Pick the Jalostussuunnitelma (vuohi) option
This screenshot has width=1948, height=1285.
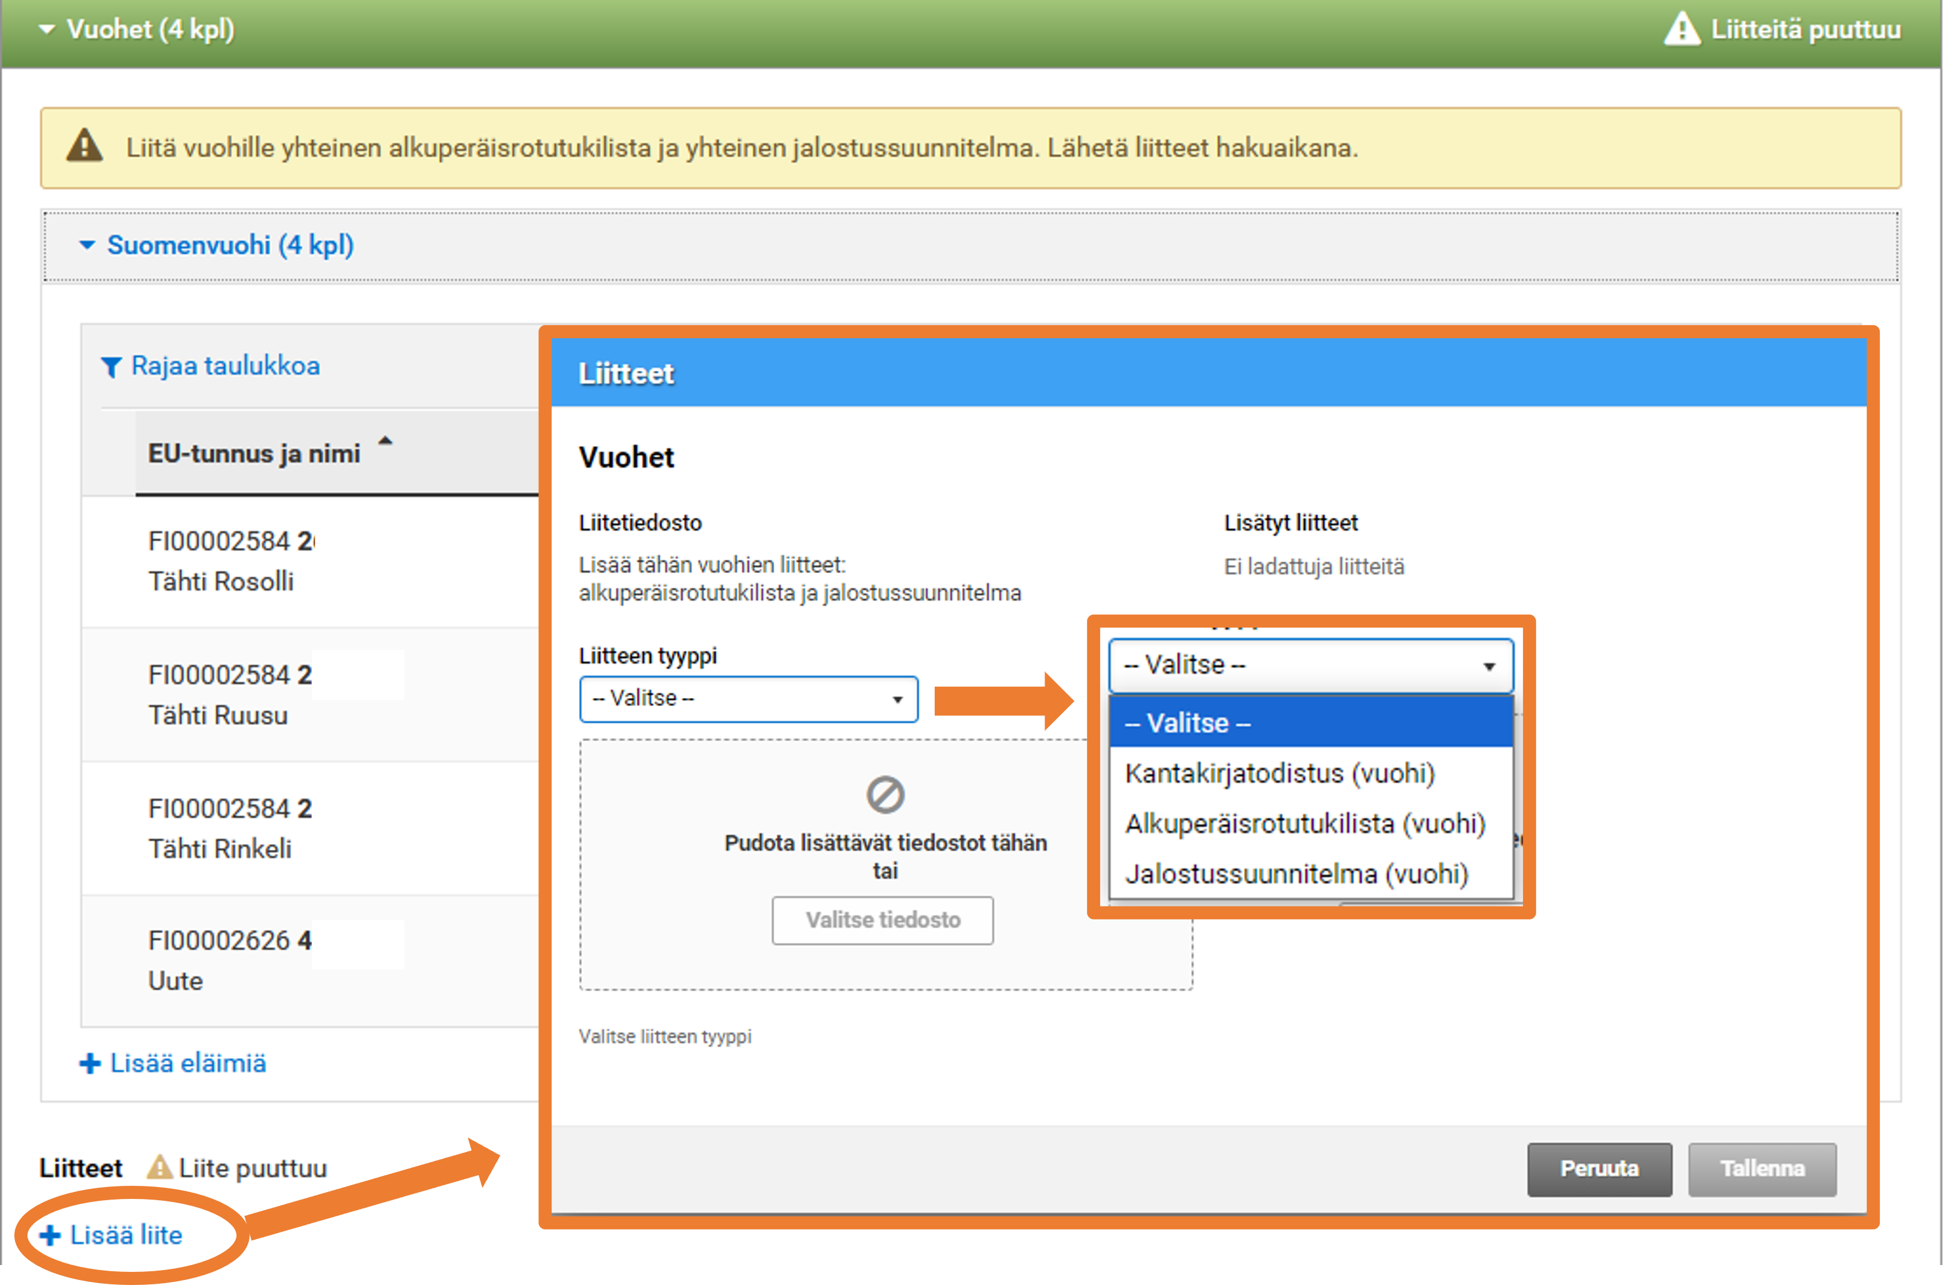click(1296, 873)
